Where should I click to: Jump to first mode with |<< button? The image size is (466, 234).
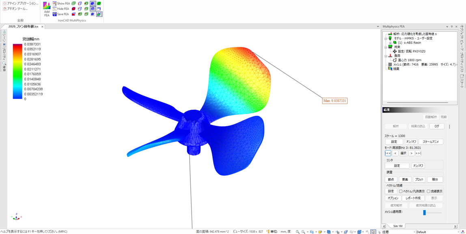(x=388, y=153)
